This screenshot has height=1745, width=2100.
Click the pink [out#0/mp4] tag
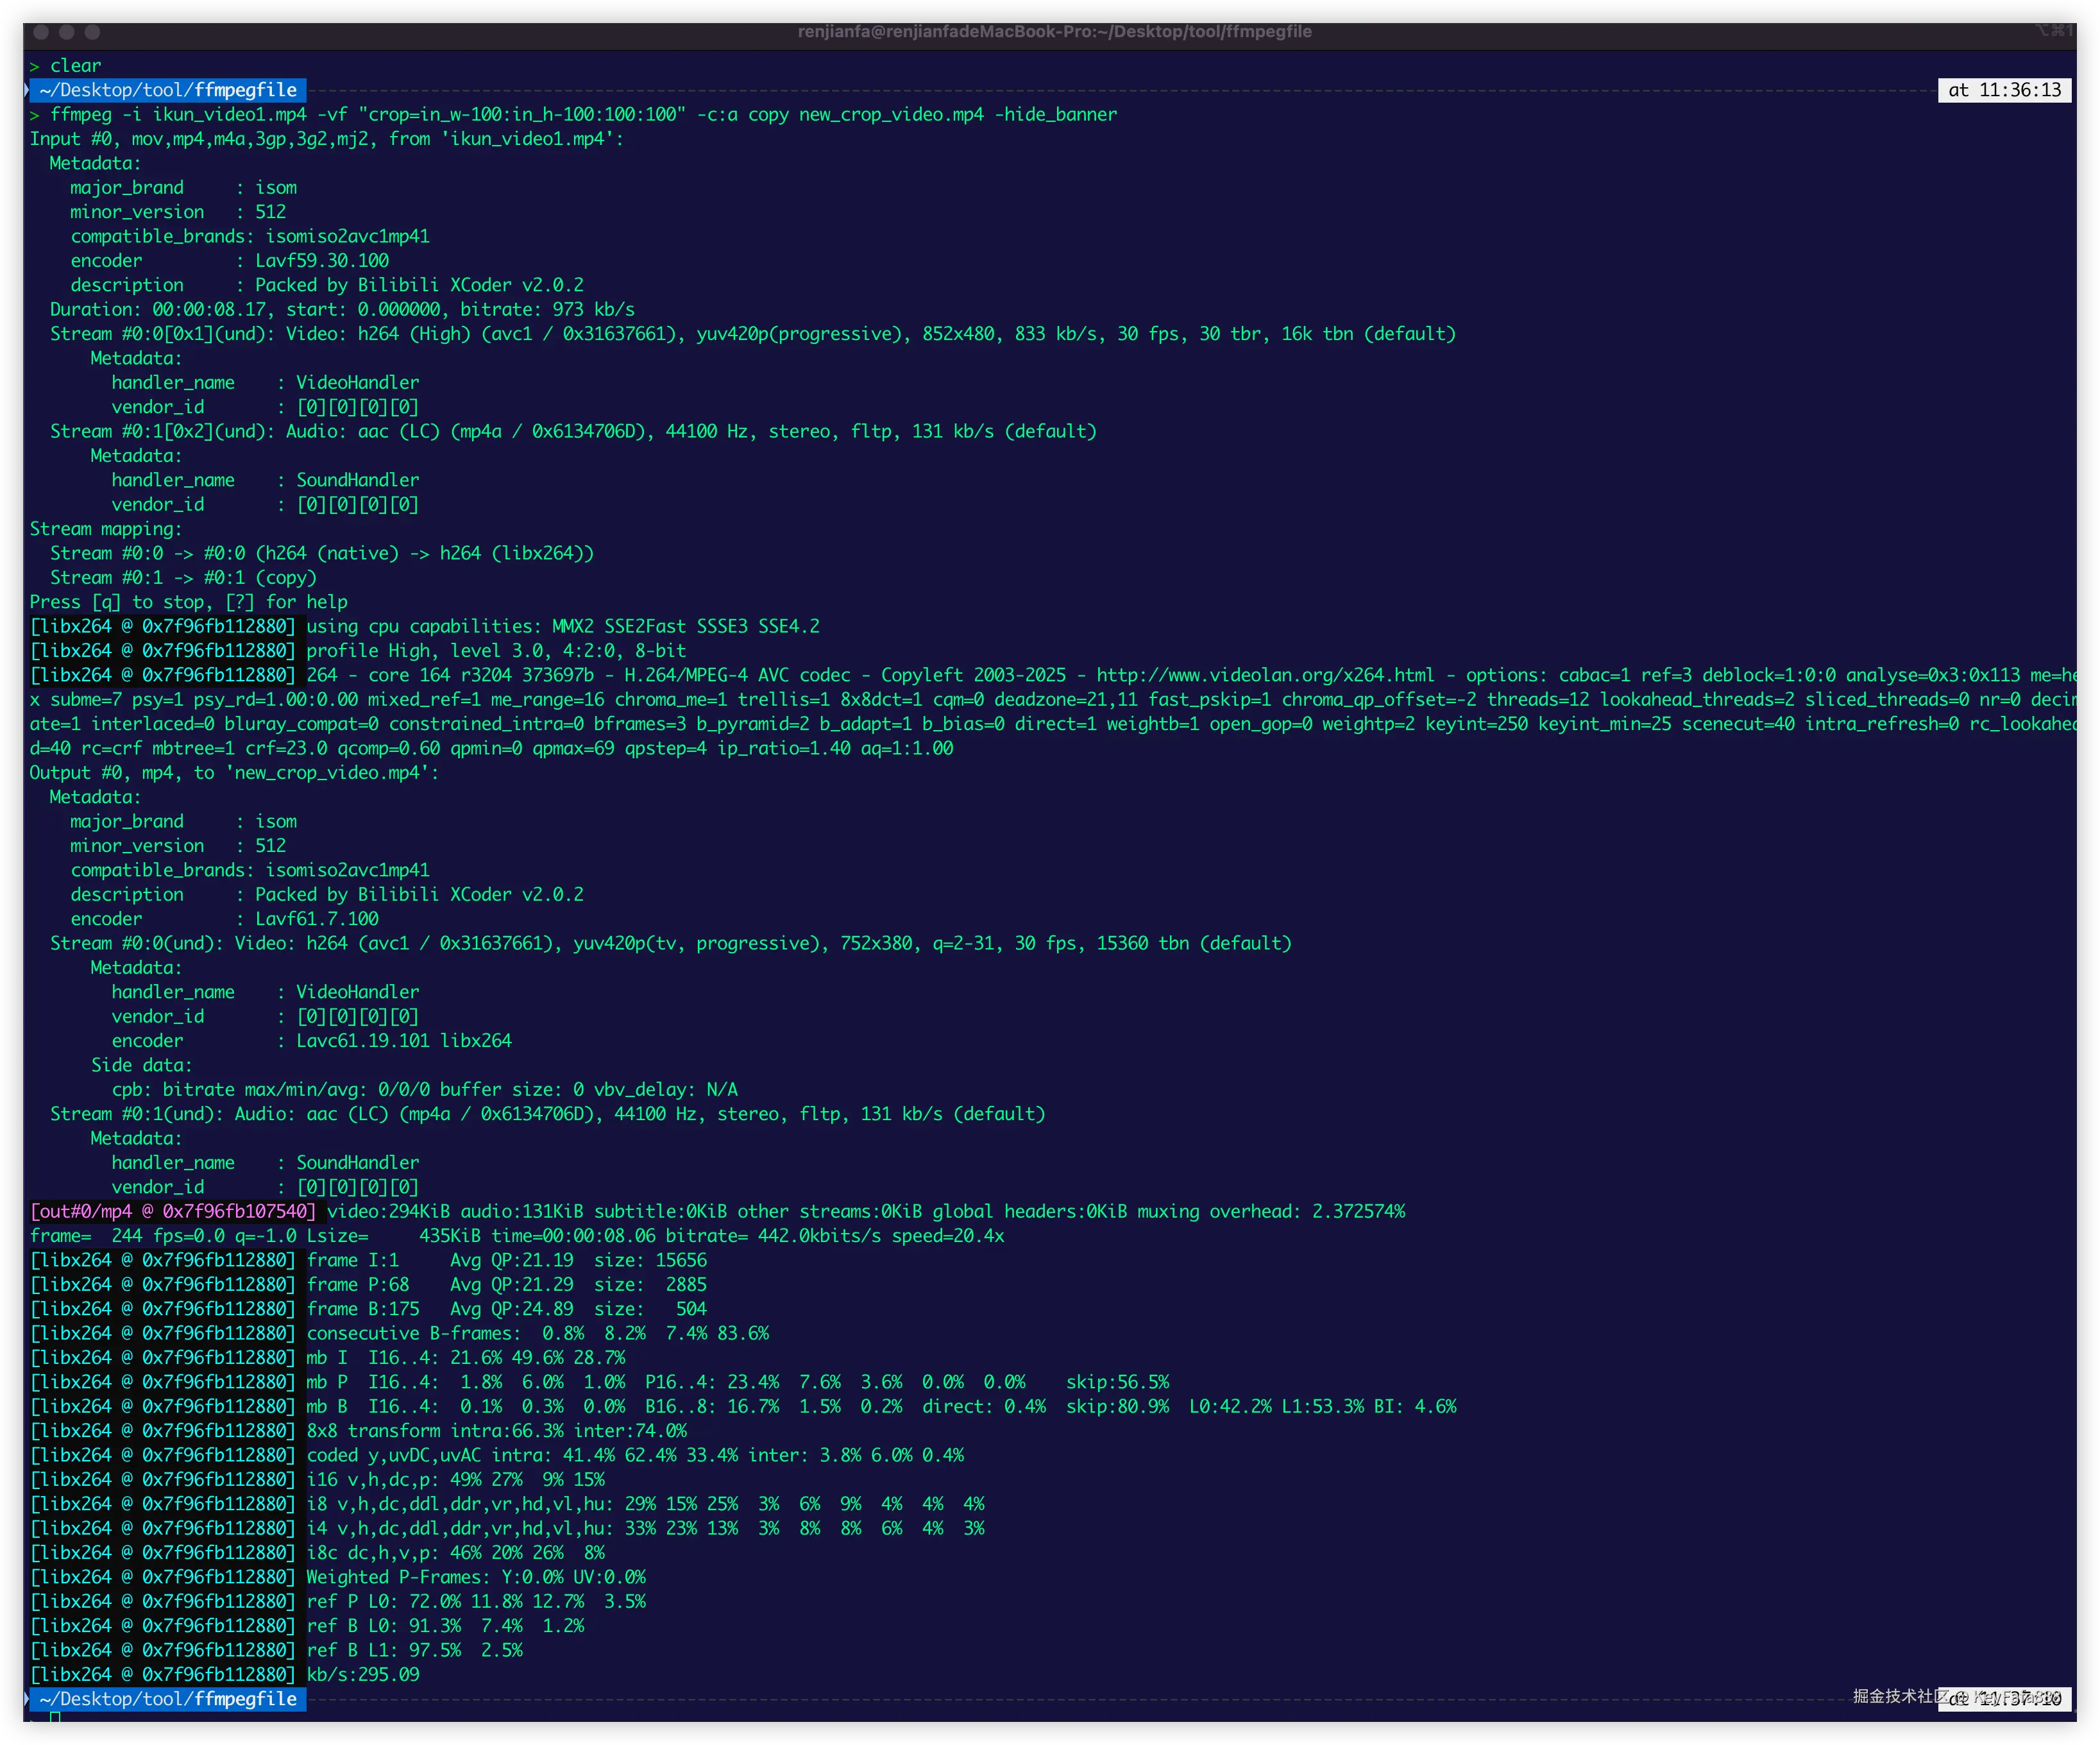click(173, 1211)
